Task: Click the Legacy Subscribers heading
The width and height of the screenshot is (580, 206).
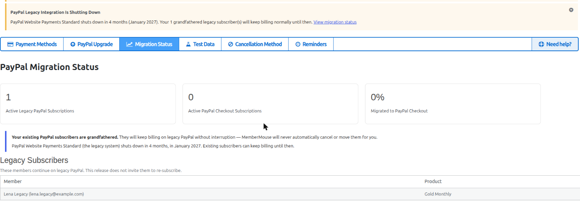Action: click(34, 160)
